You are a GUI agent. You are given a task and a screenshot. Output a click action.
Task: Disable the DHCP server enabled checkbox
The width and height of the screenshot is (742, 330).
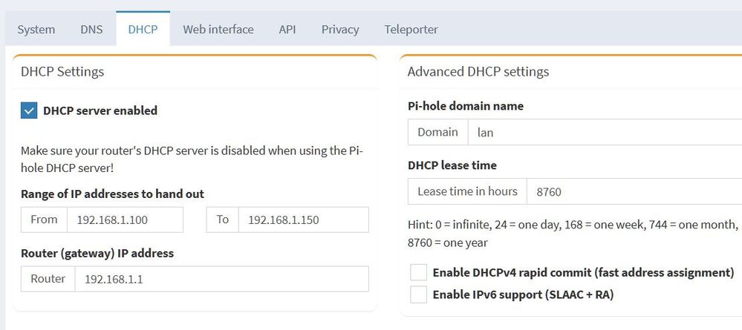(30, 110)
